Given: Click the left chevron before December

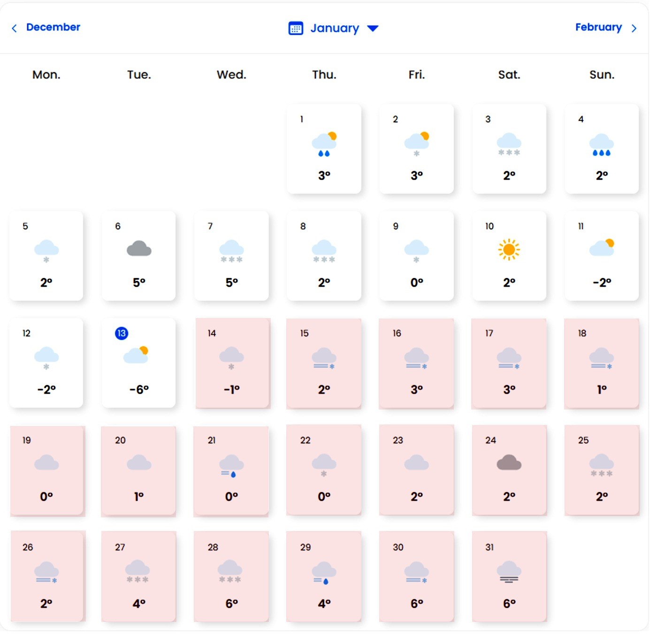Looking at the screenshot, I should pos(15,29).
